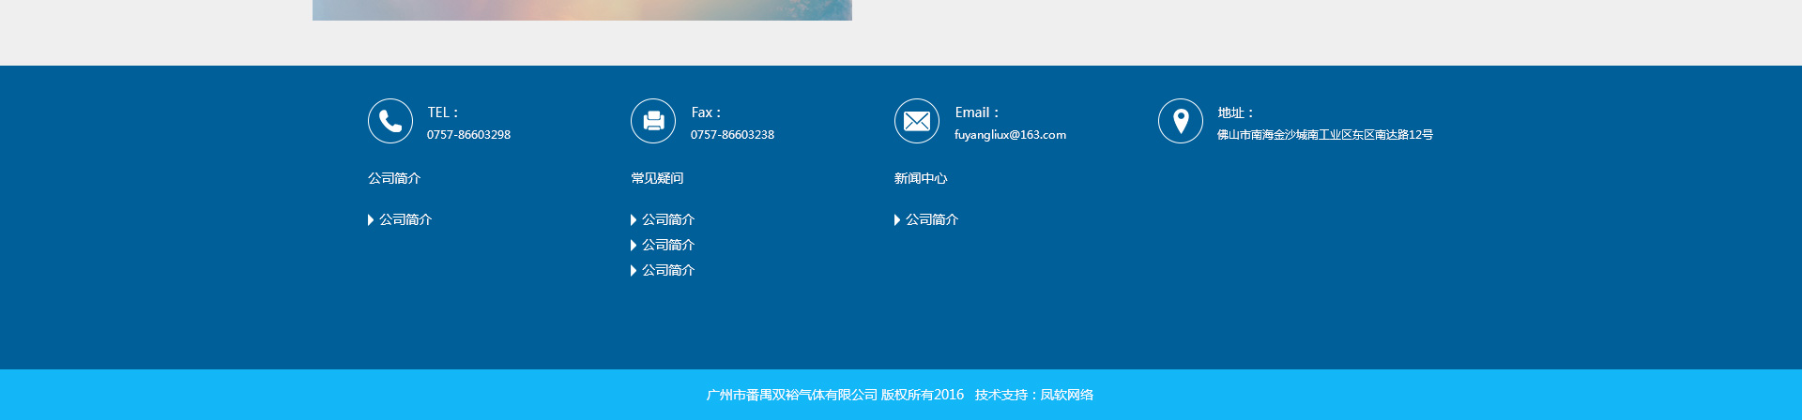Screen dimensions: 1802x420
Task: Open the third 公司简介 link under 常见疑问
Action: tap(668, 270)
